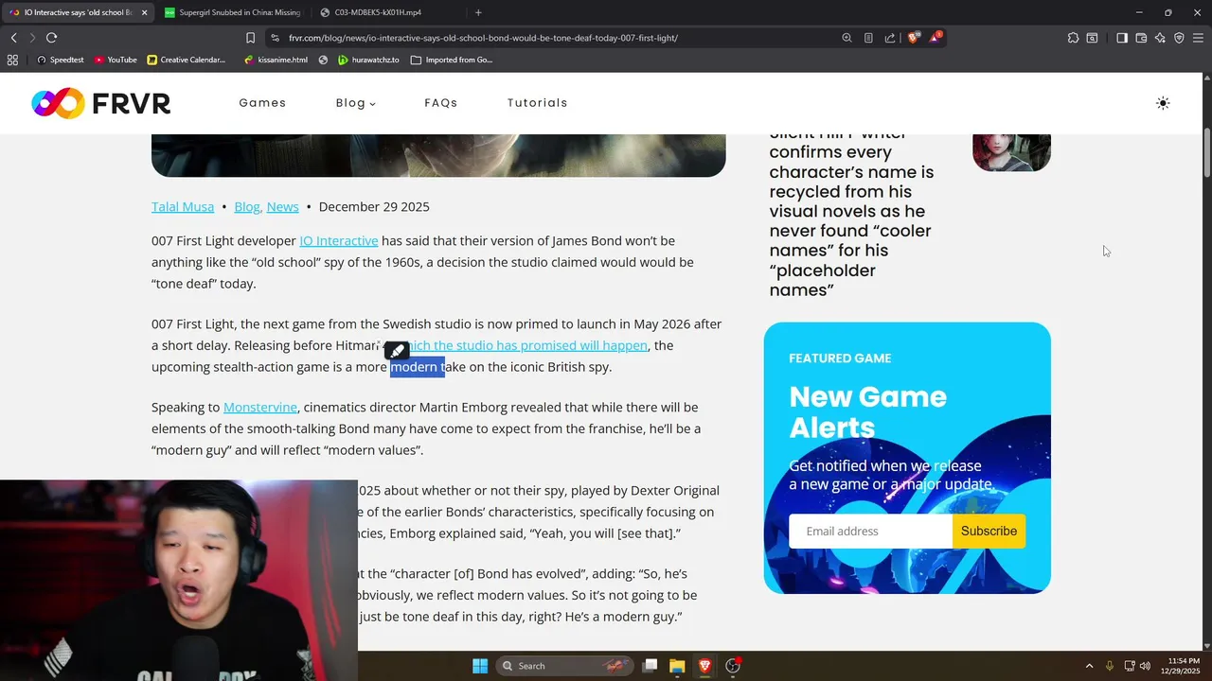Click the tab search icon in toolbar
Image resolution: width=1212 pixels, height=681 pixels.
coord(1092,38)
